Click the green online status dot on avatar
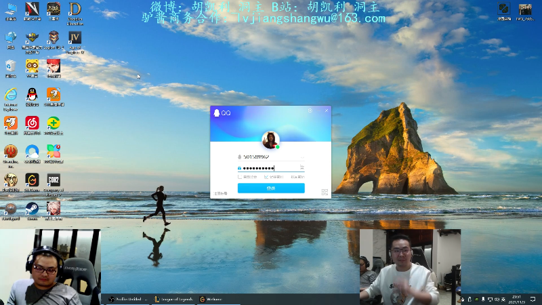The image size is (542, 305). click(277, 147)
